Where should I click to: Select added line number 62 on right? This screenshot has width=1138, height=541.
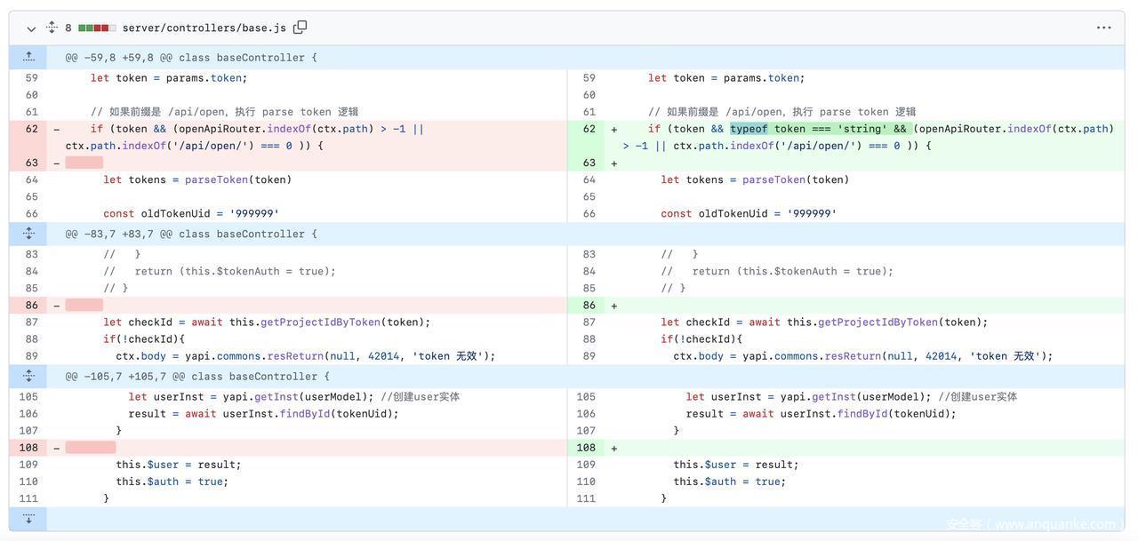589,129
